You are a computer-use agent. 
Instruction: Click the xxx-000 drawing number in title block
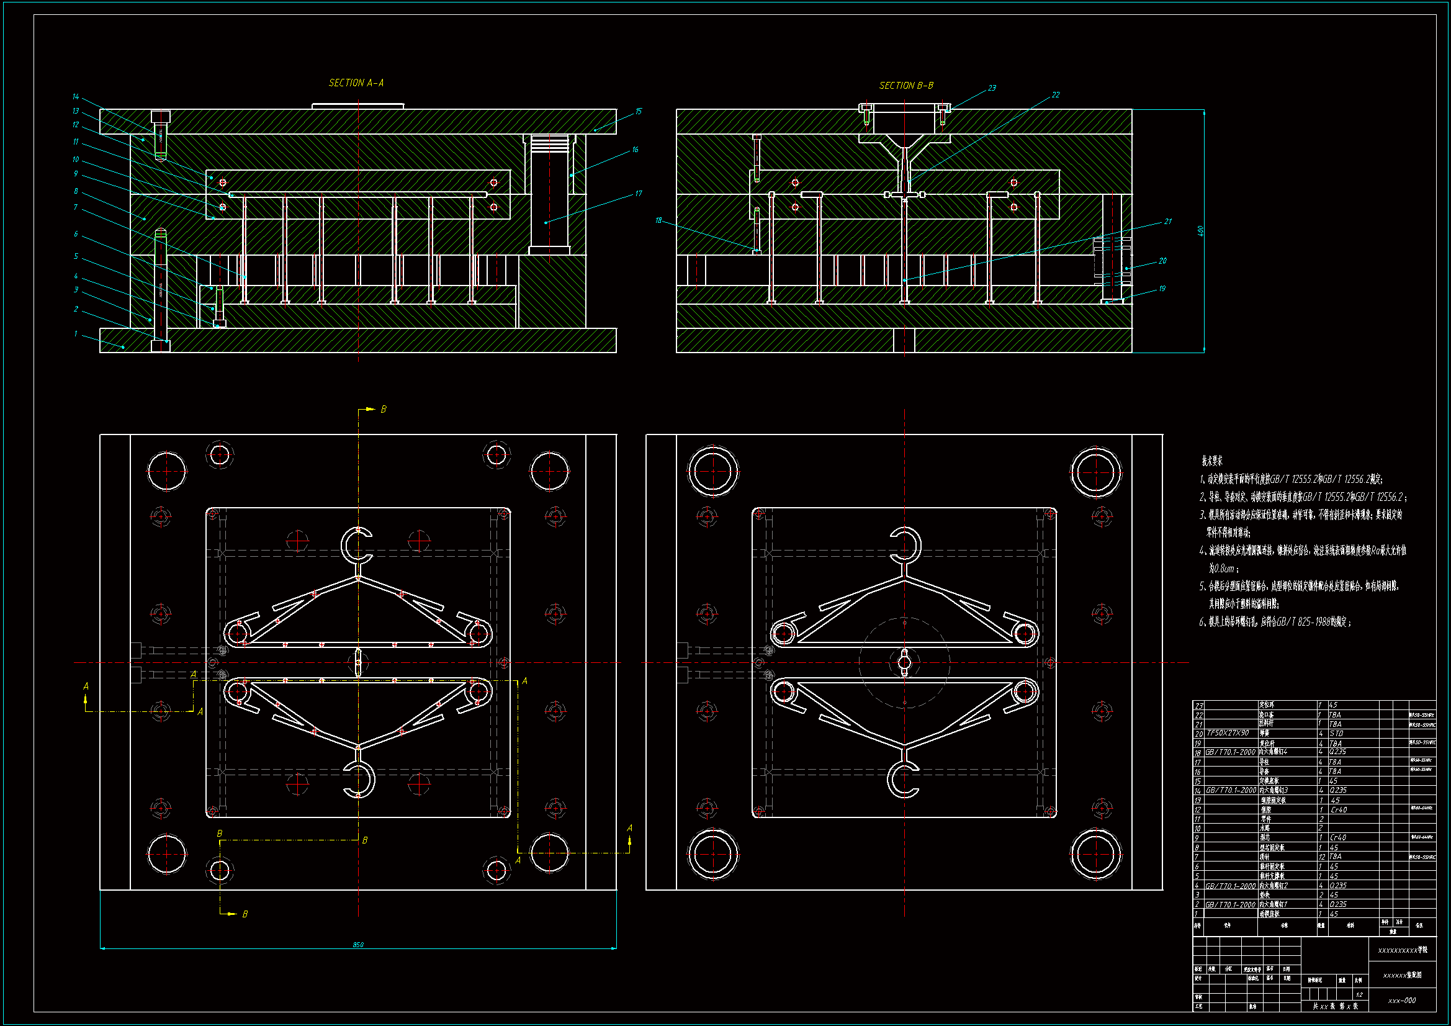coord(1402,1001)
